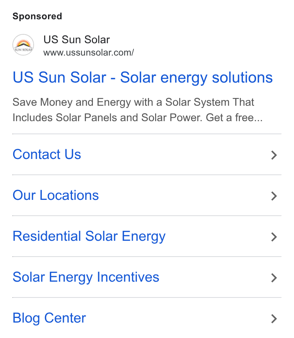Select the Blog Center link

(x=49, y=318)
